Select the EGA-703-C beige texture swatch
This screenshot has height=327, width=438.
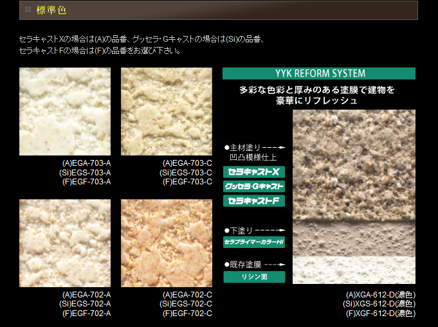[x=167, y=111]
